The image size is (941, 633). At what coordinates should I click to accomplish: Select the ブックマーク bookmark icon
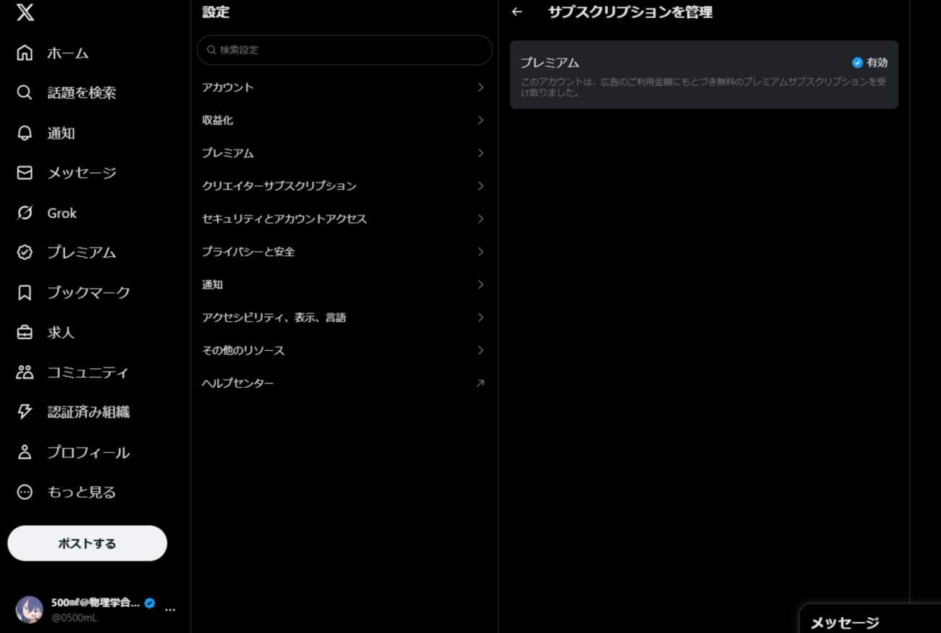(25, 292)
